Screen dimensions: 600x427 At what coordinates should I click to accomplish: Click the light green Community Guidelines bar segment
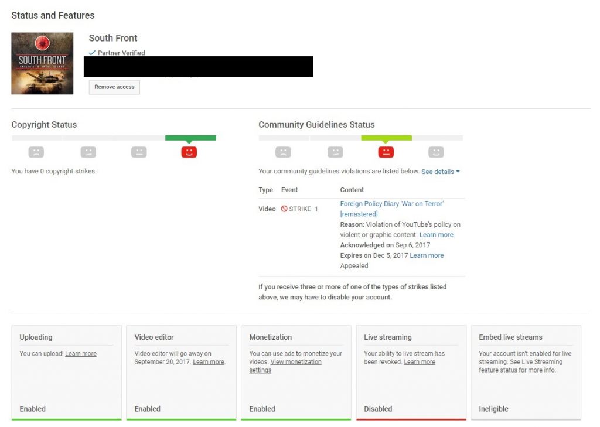[387, 138]
